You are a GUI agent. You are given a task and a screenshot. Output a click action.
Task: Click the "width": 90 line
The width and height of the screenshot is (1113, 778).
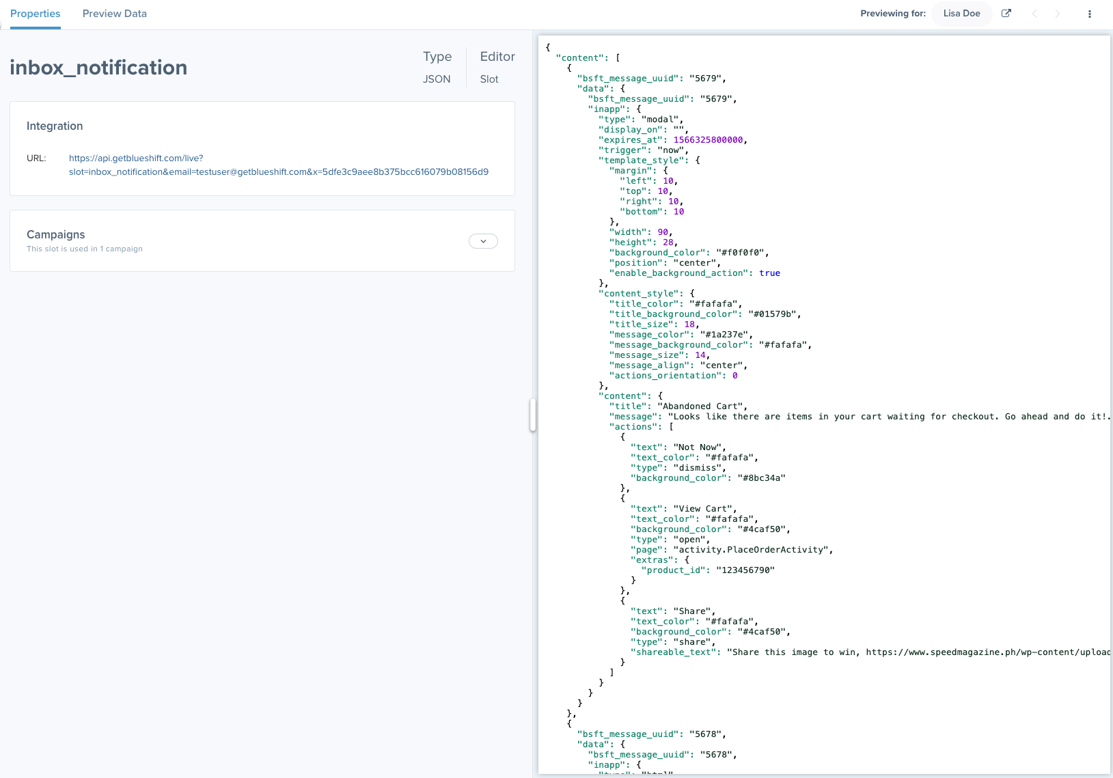641,232
